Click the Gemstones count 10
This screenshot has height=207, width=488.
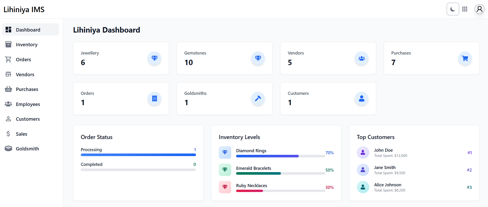click(x=189, y=63)
